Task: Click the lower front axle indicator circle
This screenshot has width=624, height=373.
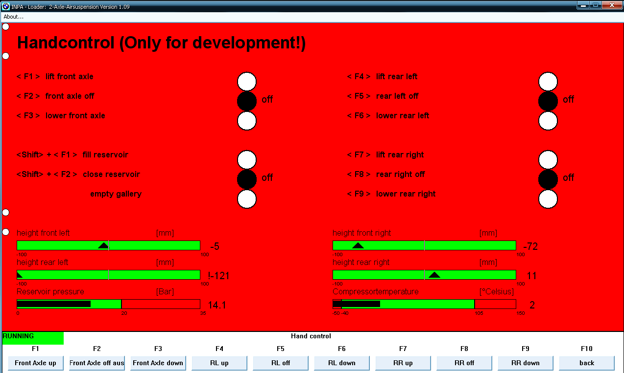Action: pos(247,121)
